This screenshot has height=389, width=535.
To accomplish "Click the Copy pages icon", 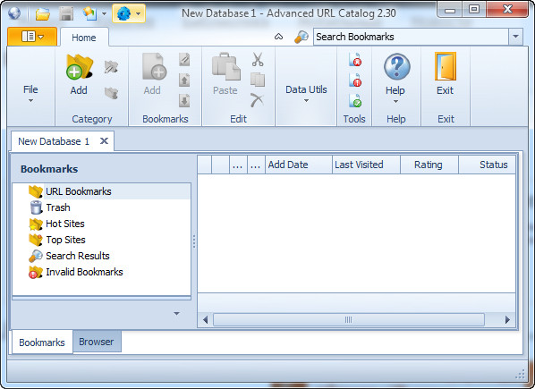I will 258,80.
